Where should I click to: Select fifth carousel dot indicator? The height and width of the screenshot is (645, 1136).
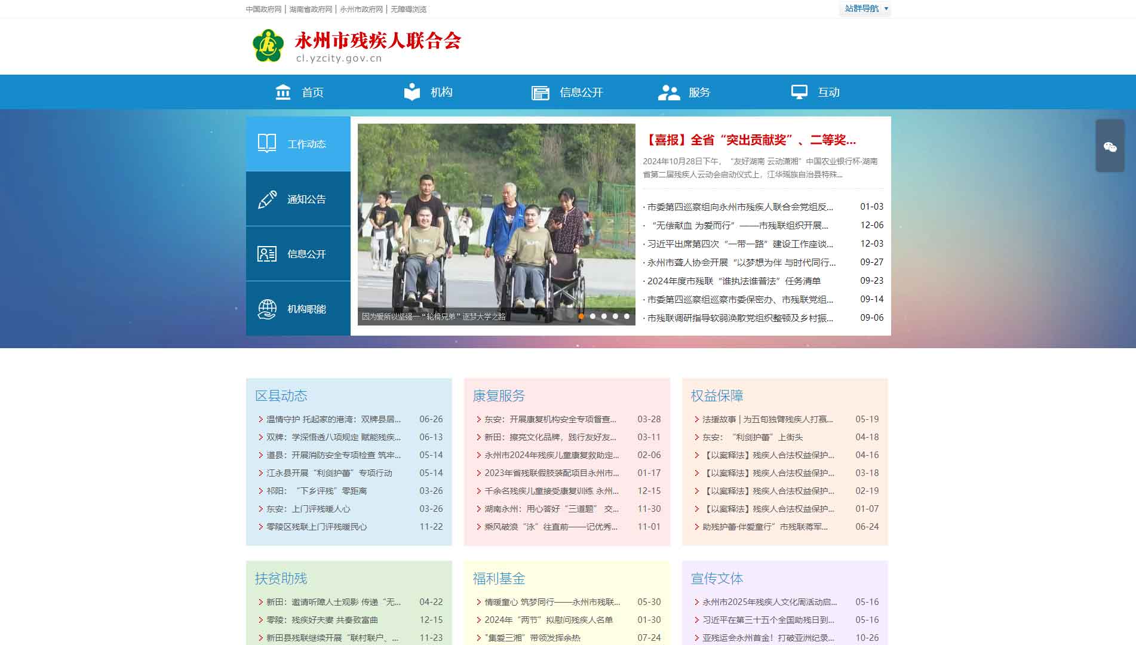coord(627,317)
